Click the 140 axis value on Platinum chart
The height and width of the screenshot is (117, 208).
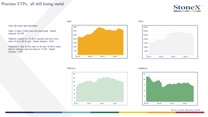coord(74,74)
